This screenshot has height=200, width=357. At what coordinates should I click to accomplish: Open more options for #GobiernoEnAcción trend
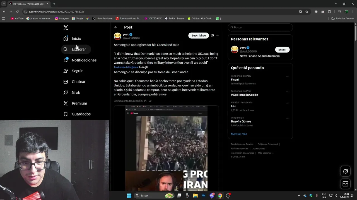[288, 92]
